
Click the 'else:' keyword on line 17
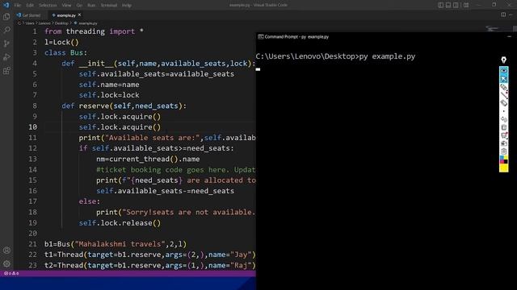[90, 201]
